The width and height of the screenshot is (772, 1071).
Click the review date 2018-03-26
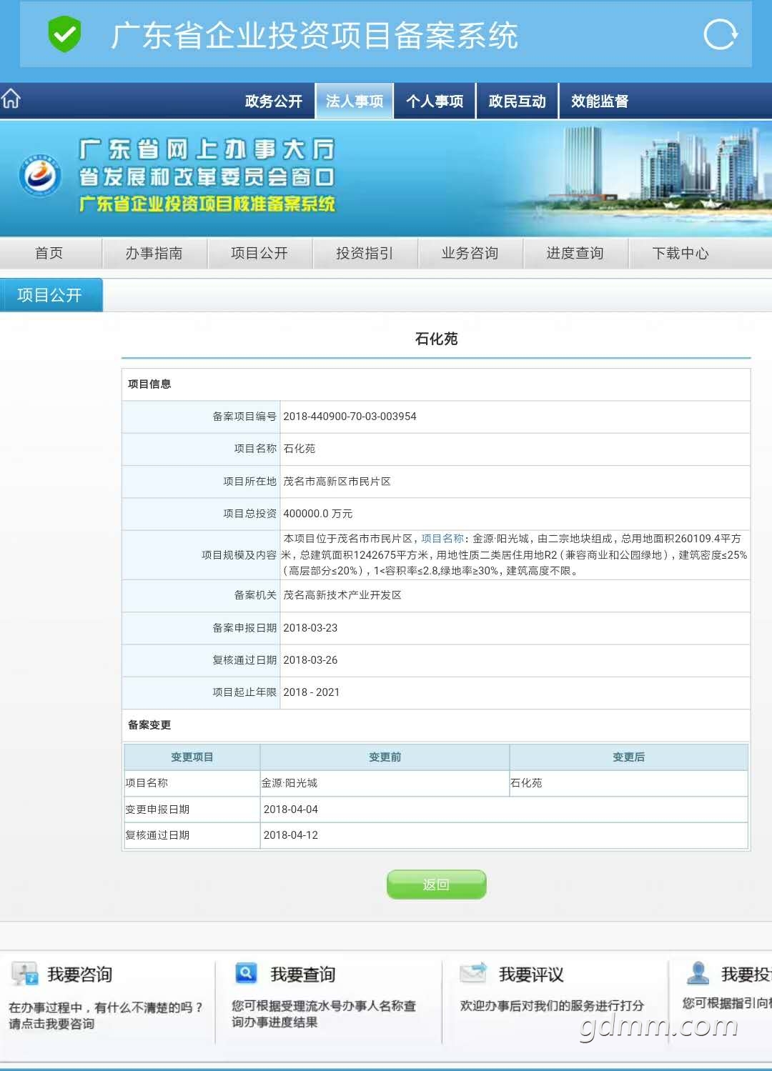310,660
